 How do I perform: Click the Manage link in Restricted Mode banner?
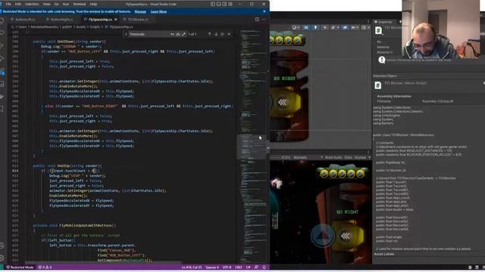[140, 11]
